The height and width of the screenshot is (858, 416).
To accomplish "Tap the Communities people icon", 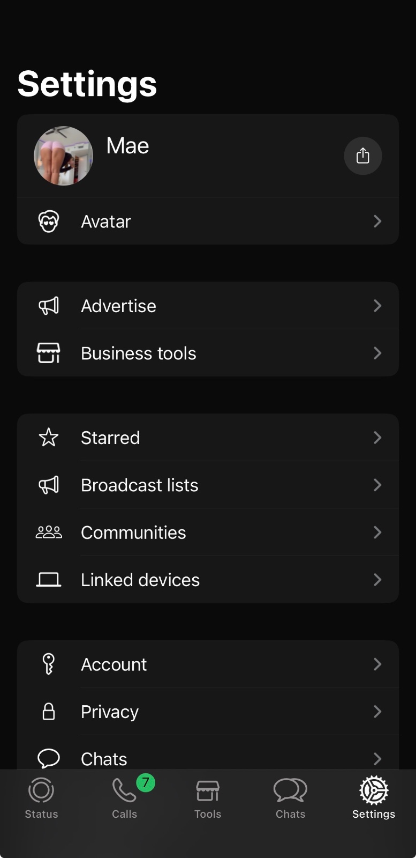I will click(49, 532).
